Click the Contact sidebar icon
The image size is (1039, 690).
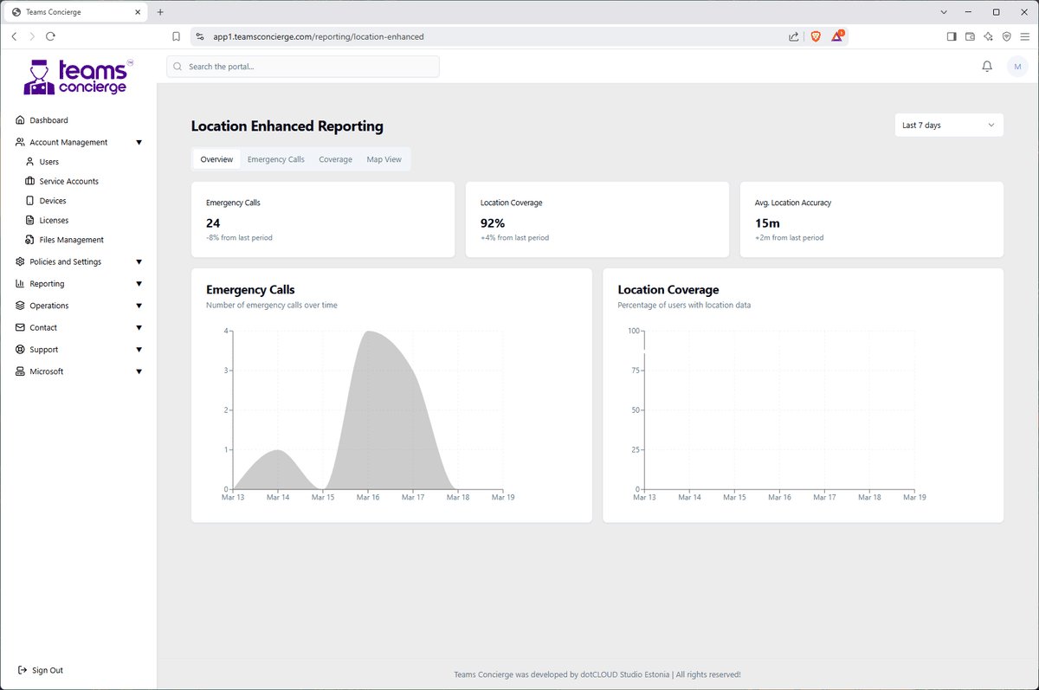pos(19,327)
